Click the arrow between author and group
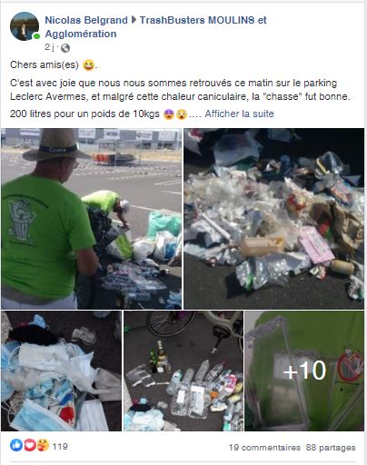Image resolution: width=367 pixels, height=465 pixels. [134, 20]
